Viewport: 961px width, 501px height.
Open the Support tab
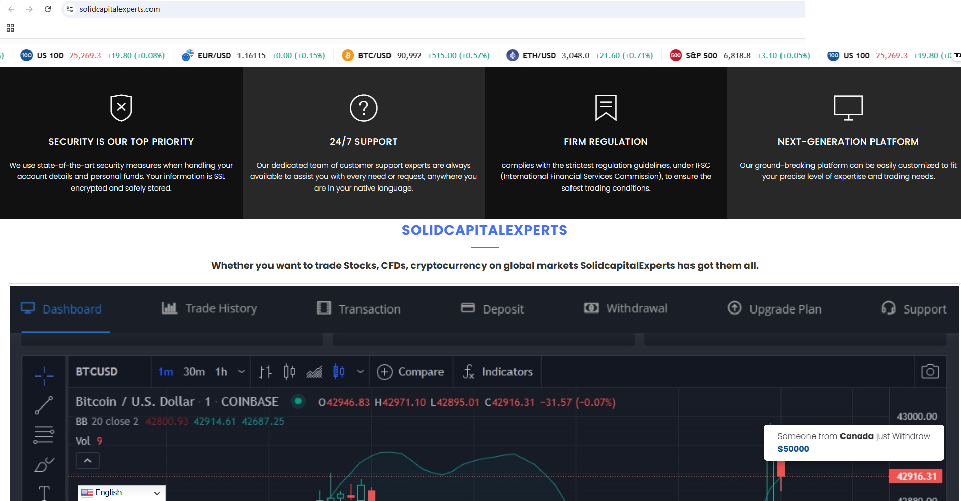[914, 309]
